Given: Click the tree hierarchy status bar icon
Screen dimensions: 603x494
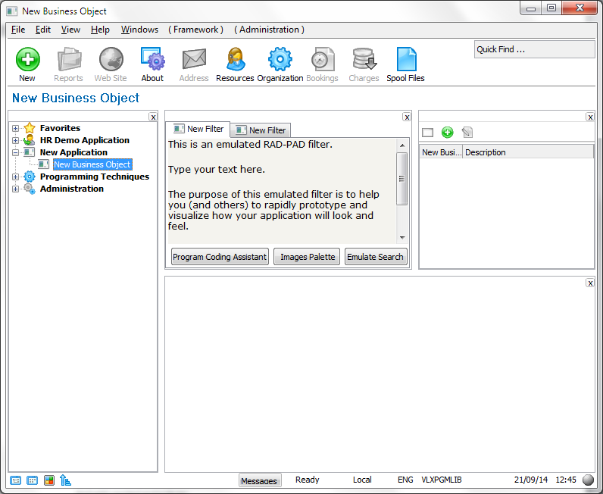Looking at the screenshot, I should pyautogui.click(x=65, y=480).
